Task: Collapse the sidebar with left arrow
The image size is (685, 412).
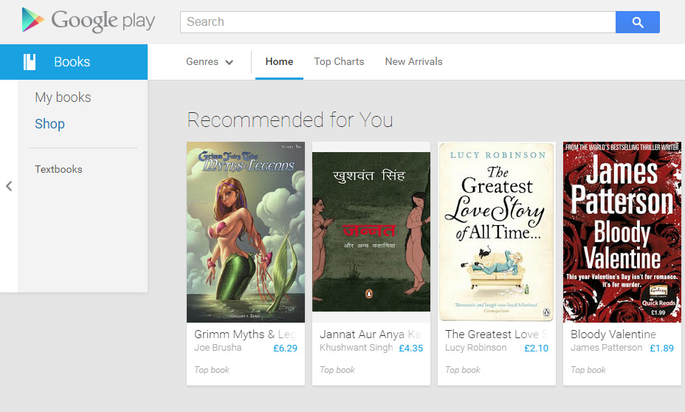Action: [x=9, y=186]
